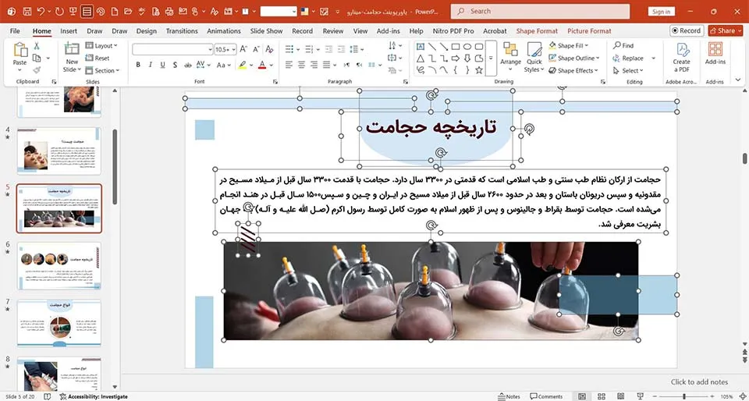
Task: Select the oval shape in gallery
Action: click(467, 46)
